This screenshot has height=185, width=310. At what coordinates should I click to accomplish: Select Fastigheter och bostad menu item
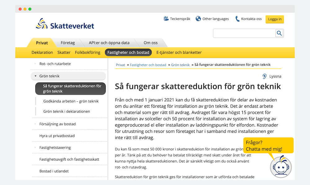(128, 53)
